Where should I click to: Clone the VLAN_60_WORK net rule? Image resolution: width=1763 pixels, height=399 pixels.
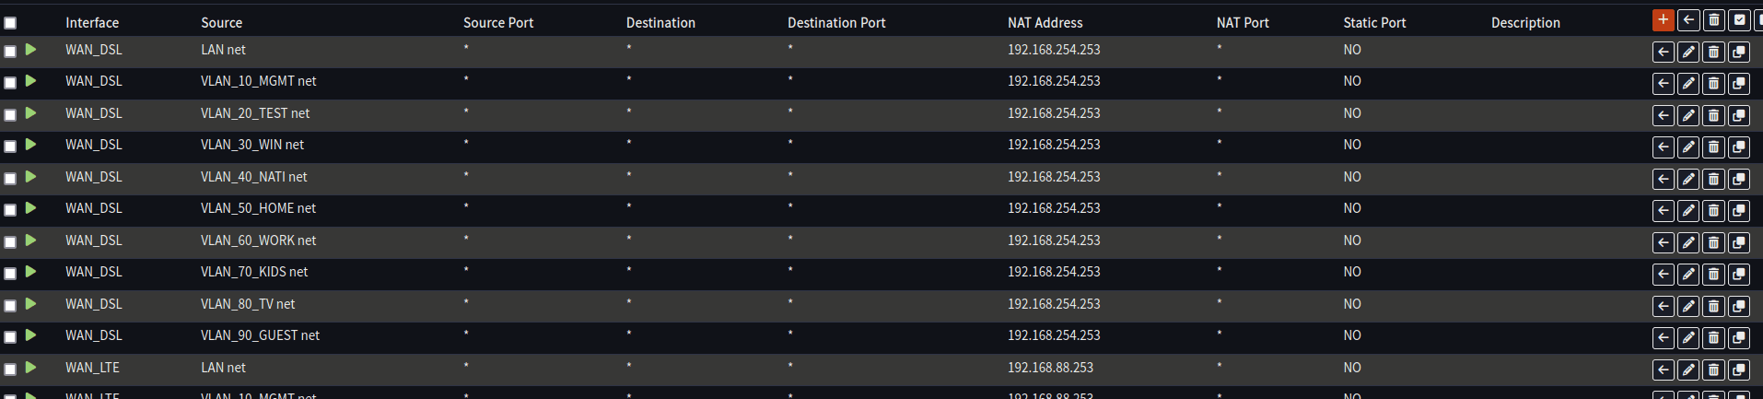(x=1739, y=243)
